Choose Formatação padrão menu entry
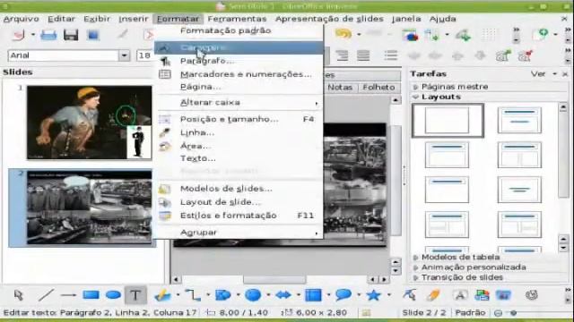Image resolution: width=574 pixels, height=322 pixels. [x=239, y=30]
